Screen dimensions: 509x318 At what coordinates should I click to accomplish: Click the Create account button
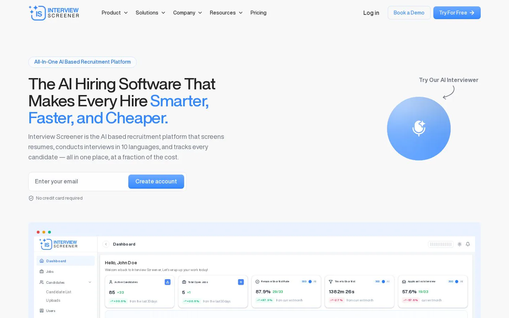tap(156, 182)
